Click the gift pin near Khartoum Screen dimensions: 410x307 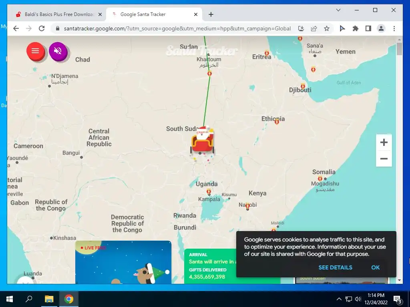pyautogui.click(x=209, y=74)
